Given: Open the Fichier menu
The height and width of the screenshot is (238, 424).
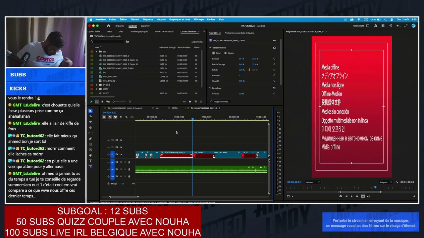Looking at the screenshot, I should 113,20.
